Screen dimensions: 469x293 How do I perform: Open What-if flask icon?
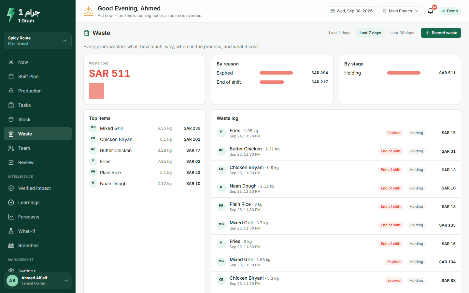point(11,231)
